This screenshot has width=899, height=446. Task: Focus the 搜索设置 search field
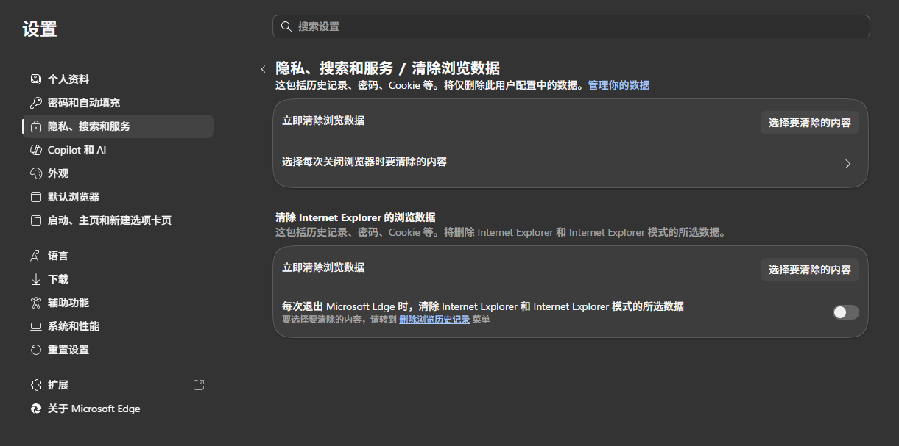571,26
